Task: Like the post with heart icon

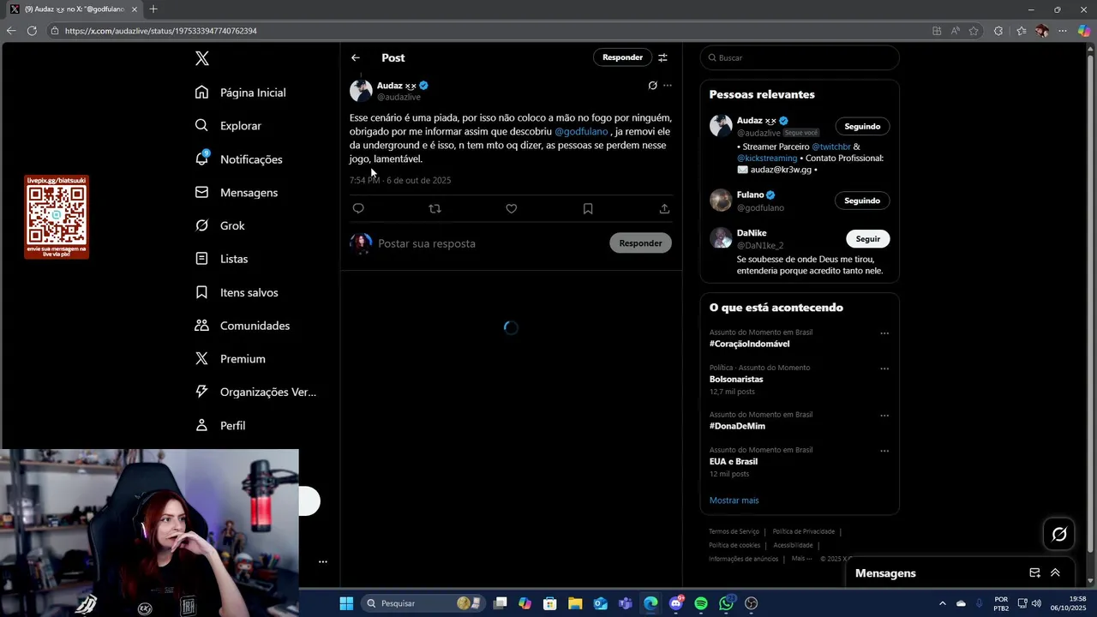Action: 512,208
